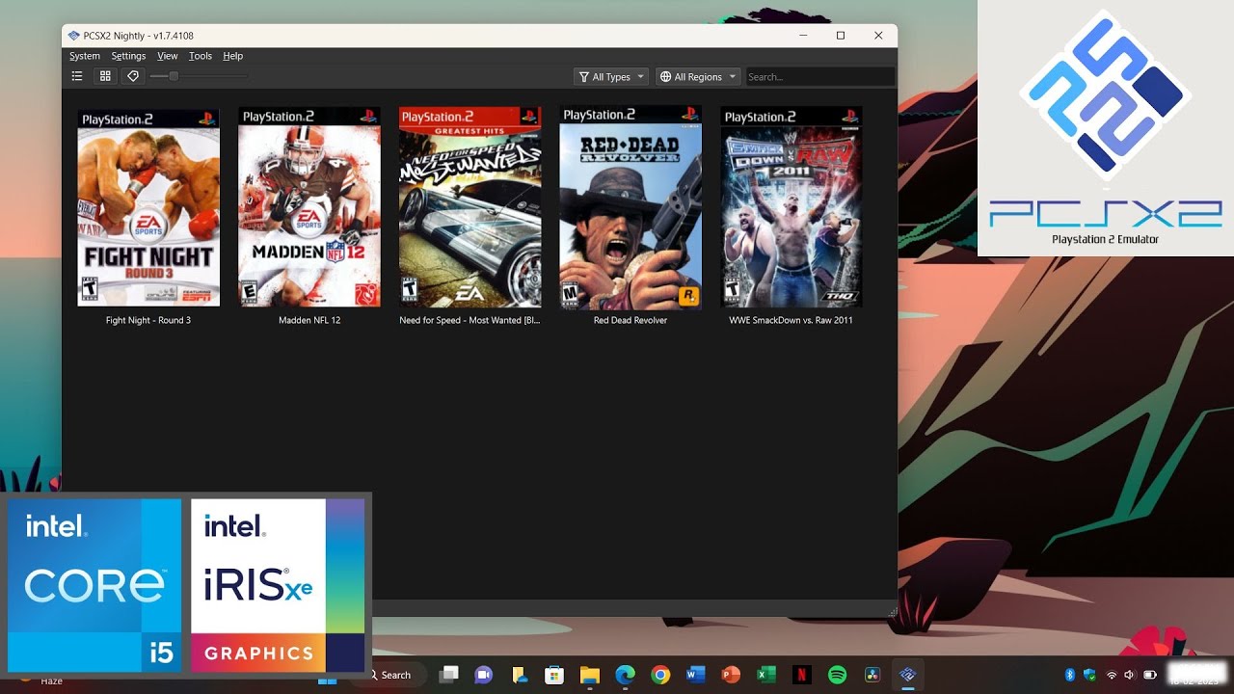The height and width of the screenshot is (694, 1234).
Task: Click the "Red Dead Revolver" title text
Action: tap(630, 320)
